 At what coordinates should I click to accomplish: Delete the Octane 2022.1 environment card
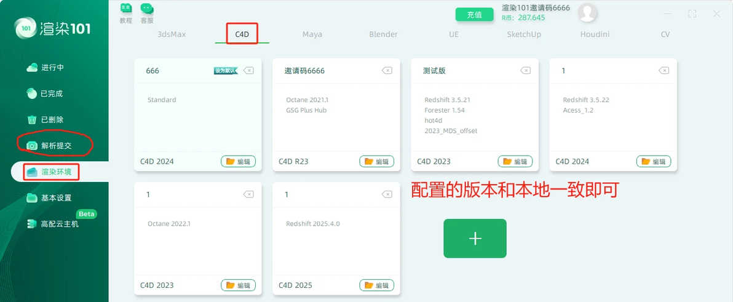[248, 194]
